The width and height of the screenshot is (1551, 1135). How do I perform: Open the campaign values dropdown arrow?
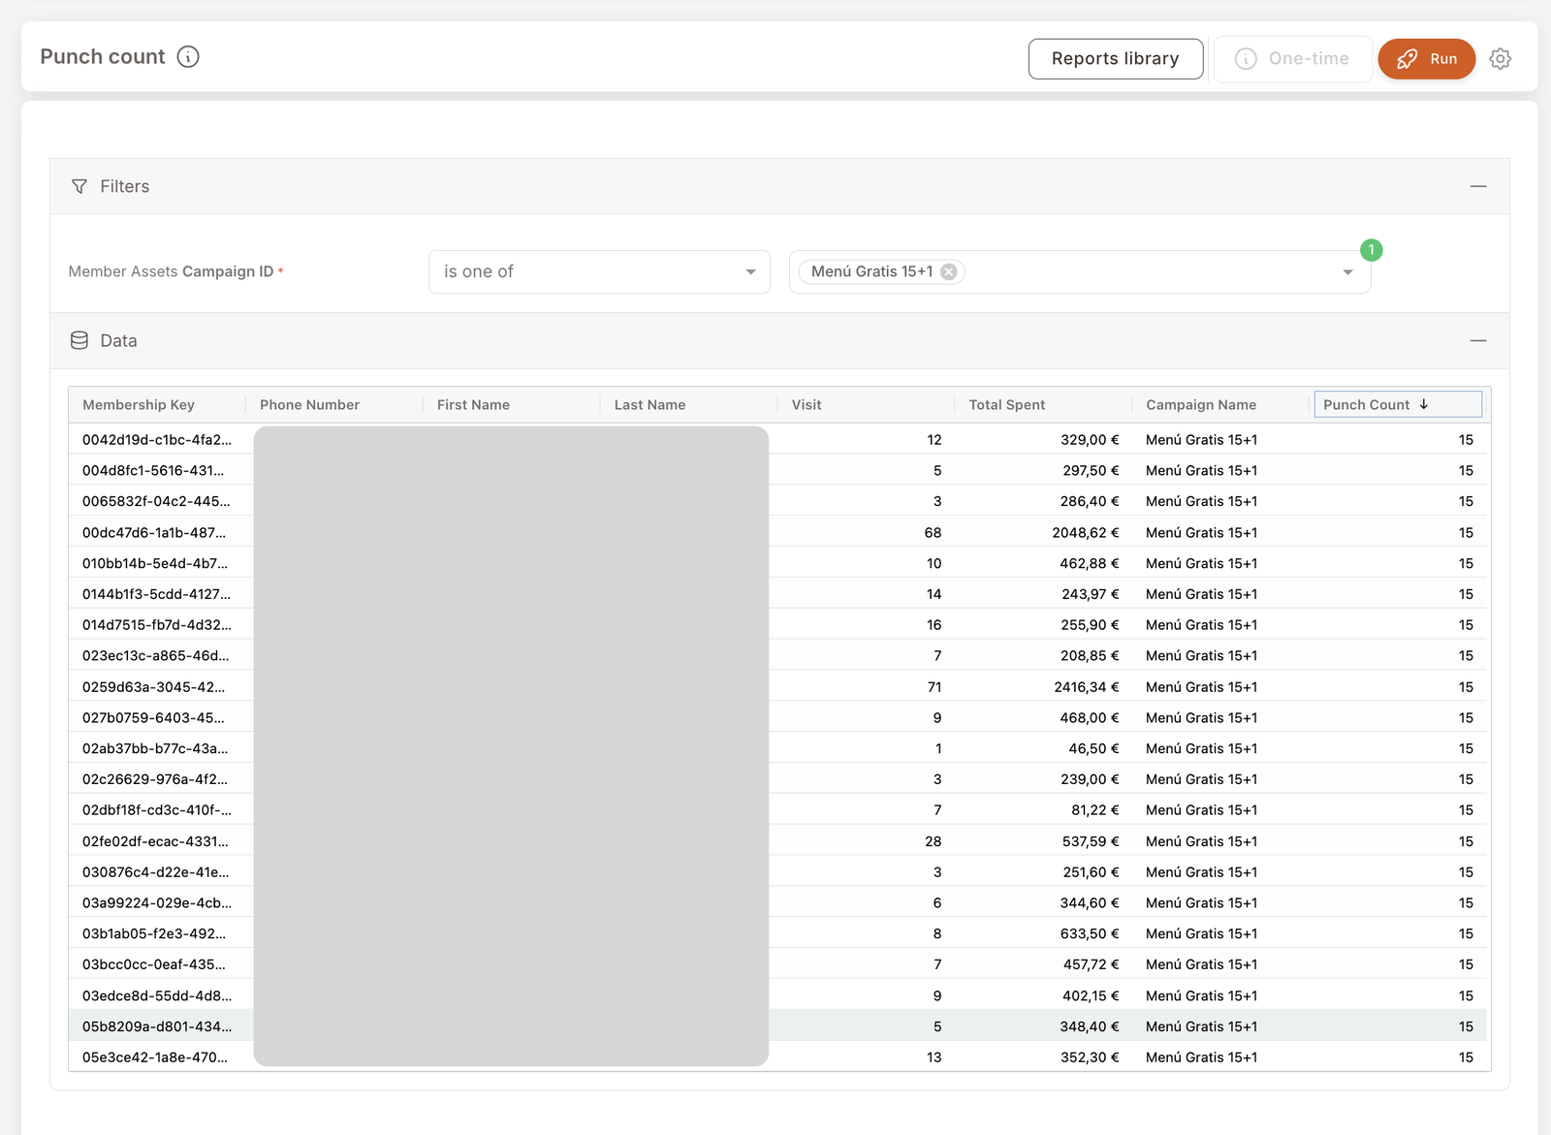(1347, 272)
